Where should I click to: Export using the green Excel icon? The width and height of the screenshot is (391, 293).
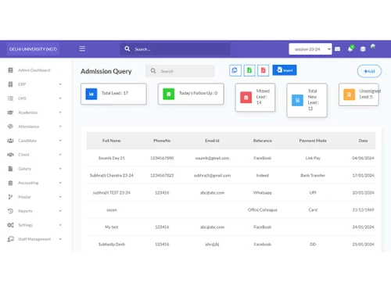pyautogui.click(x=249, y=70)
